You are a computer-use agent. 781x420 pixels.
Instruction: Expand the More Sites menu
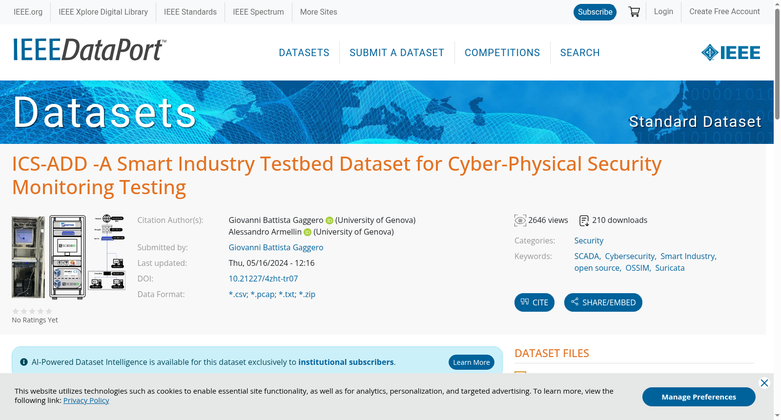(318, 12)
